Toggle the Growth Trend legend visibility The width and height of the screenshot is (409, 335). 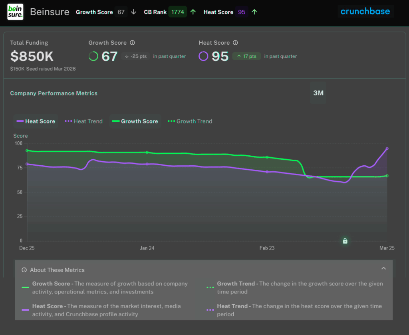click(190, 121)
